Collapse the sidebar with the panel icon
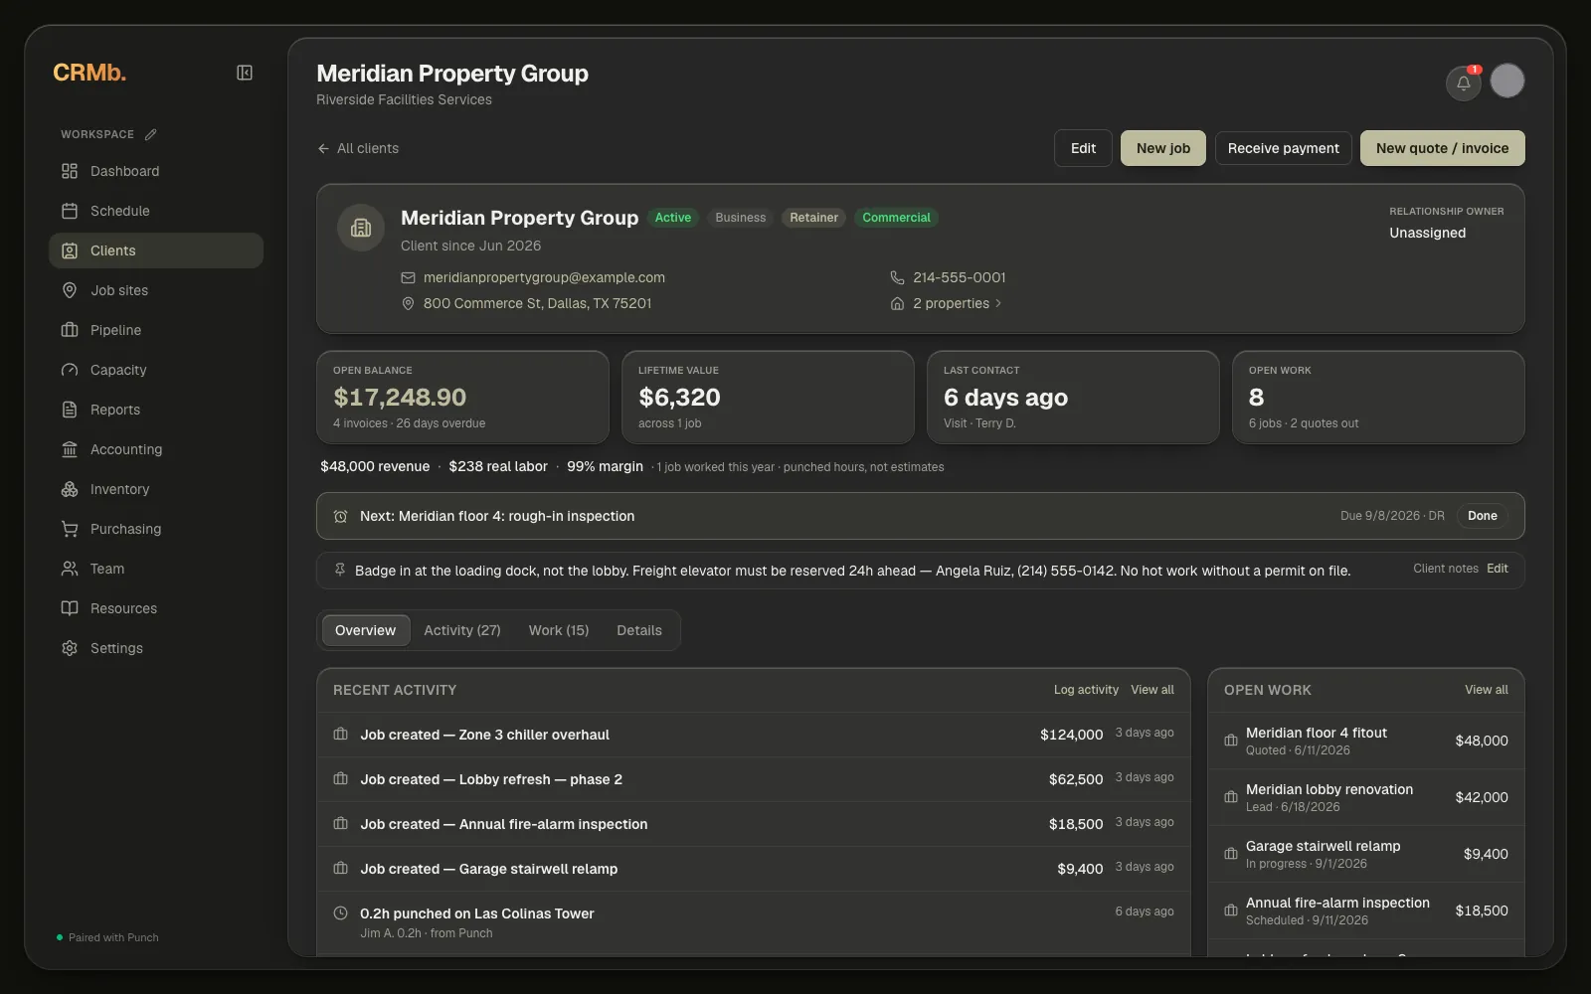Screen dimensions: 1591x994 [x=245, y=73]
